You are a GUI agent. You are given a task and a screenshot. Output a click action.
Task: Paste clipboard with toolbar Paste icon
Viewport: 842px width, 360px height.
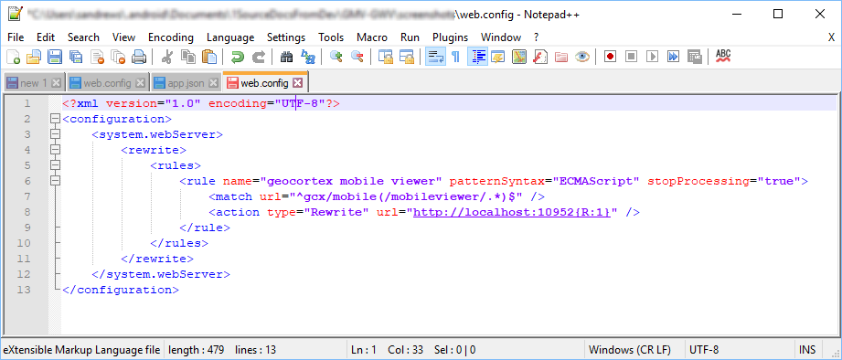(208, 56)
